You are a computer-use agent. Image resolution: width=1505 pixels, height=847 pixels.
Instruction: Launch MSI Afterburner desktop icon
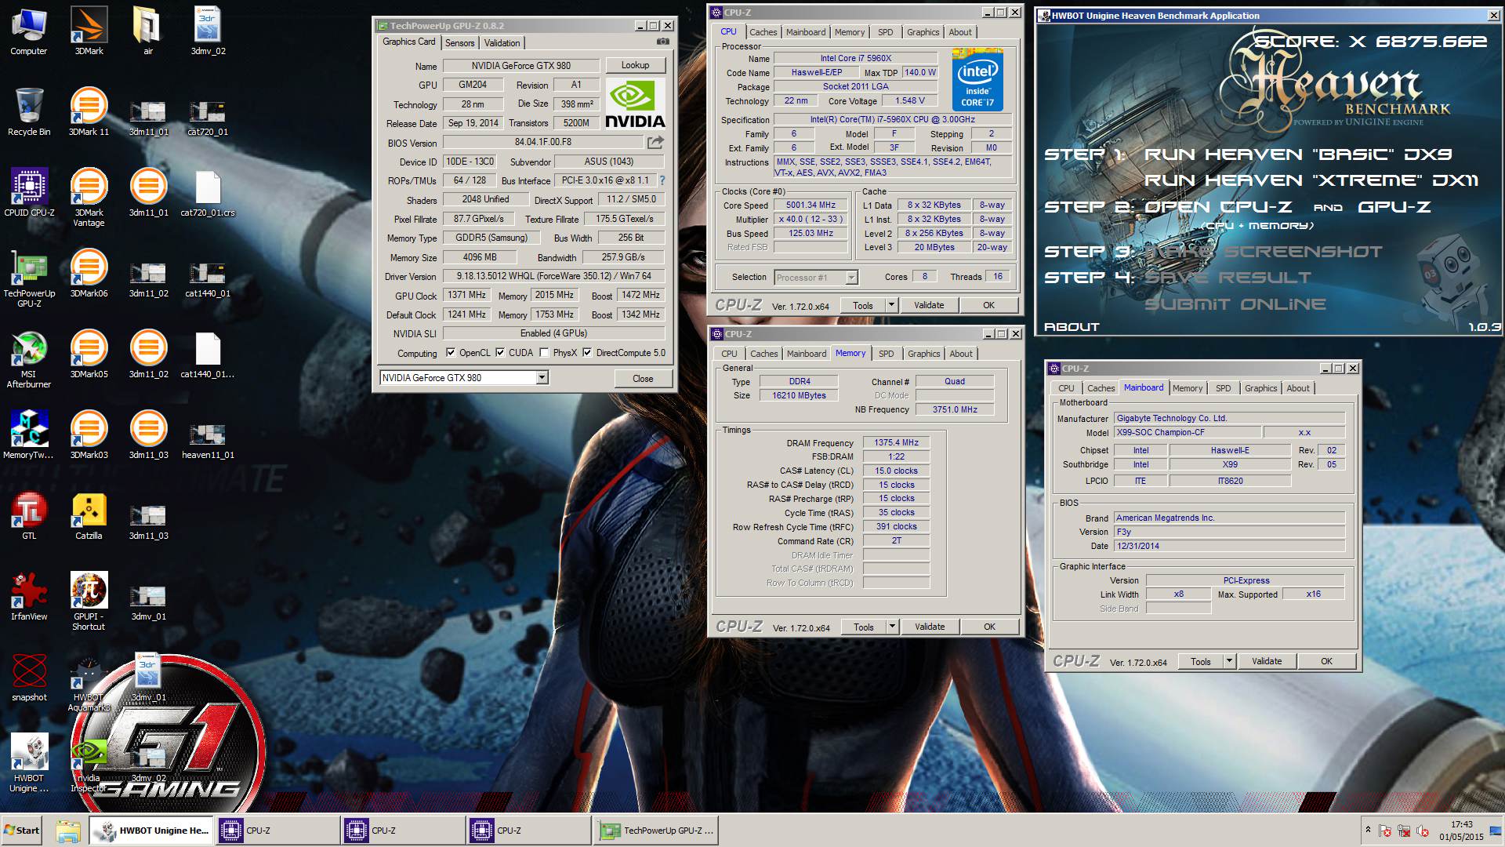pos(29,359)
